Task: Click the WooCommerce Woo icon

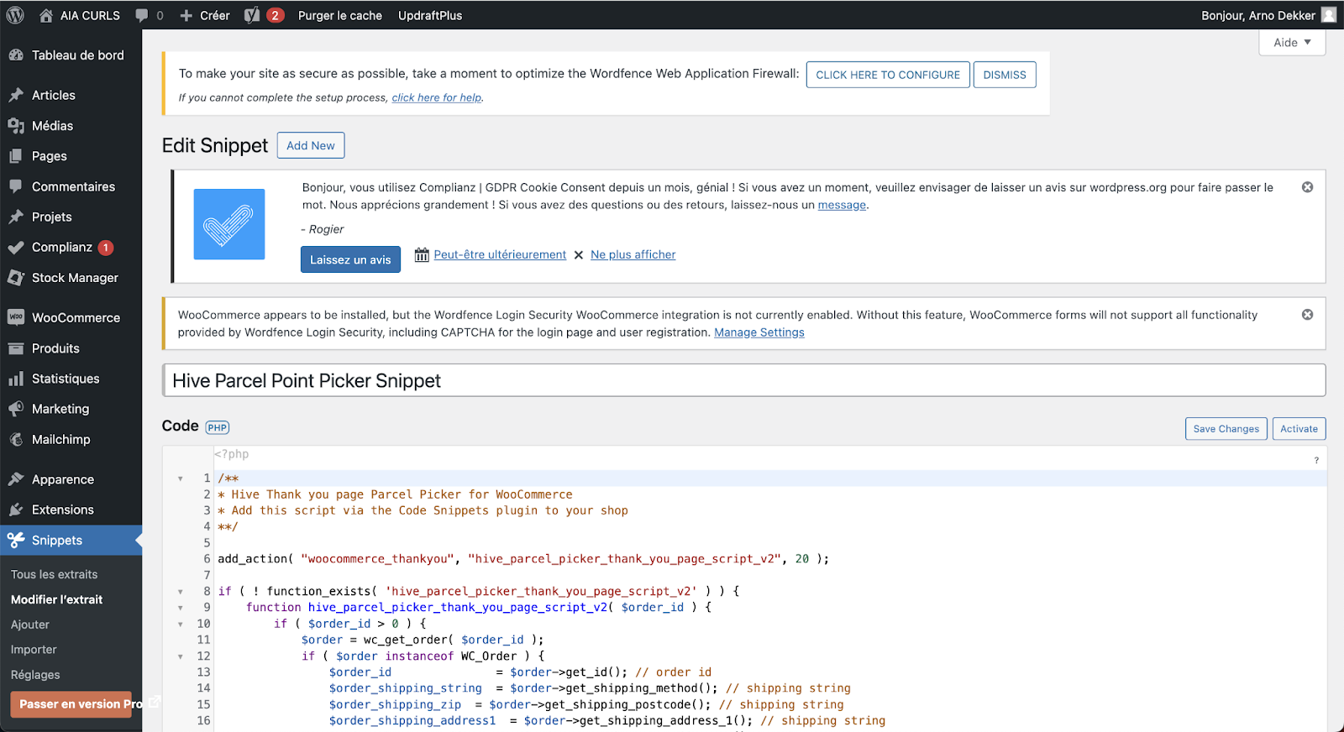Action: tap(16, 317)
